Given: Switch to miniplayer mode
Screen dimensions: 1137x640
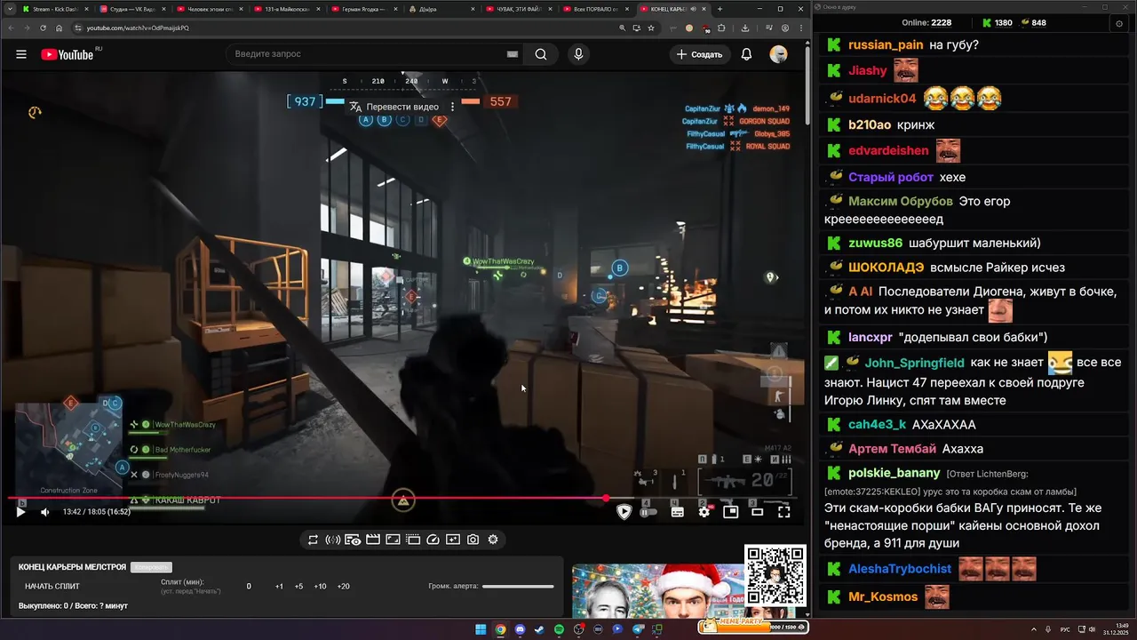Looking at the screenshot, I should (x=730, y=512).
